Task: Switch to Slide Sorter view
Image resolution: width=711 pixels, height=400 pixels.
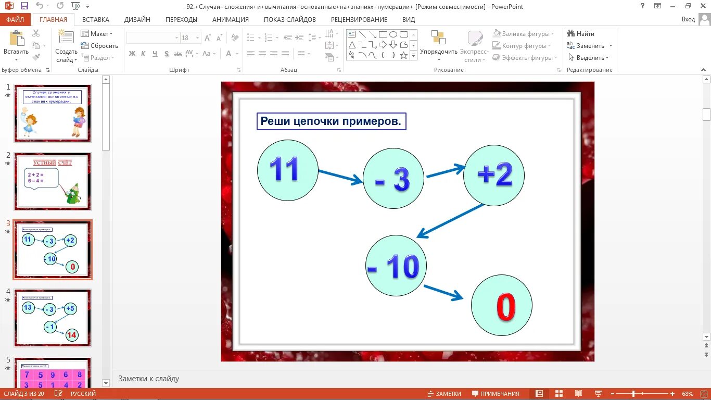Action: pos(559,394)
